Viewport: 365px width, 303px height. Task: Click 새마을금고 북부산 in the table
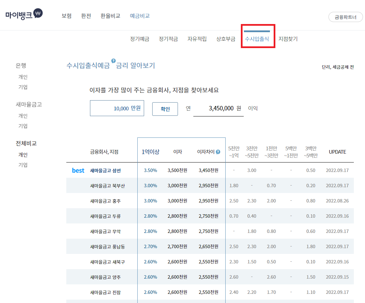point(108,186)
